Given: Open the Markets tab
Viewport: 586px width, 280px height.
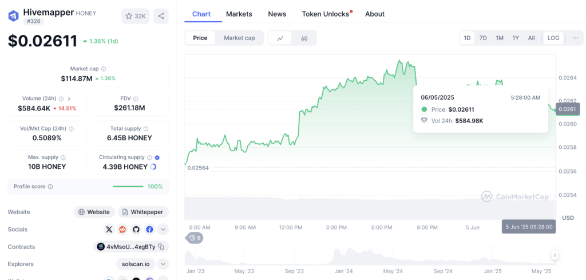Looking at the screenshot, I should tap(239, 14).
